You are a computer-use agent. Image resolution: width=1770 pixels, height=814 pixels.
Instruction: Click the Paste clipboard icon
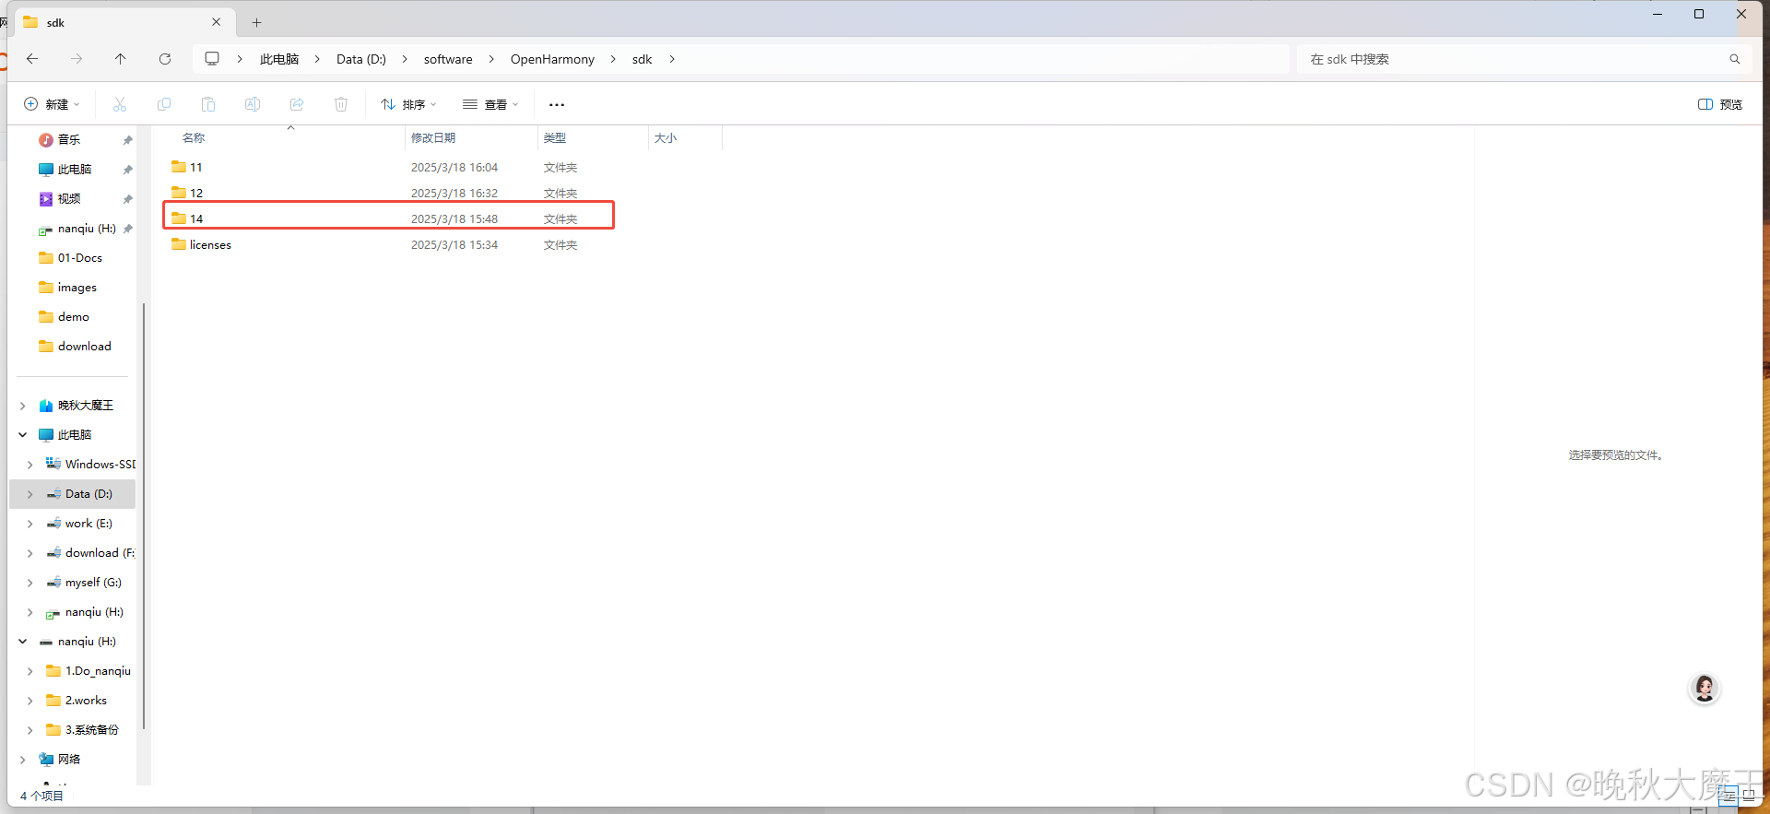208,104
